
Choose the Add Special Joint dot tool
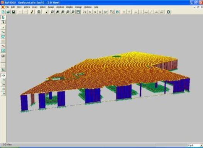[3, 27]
